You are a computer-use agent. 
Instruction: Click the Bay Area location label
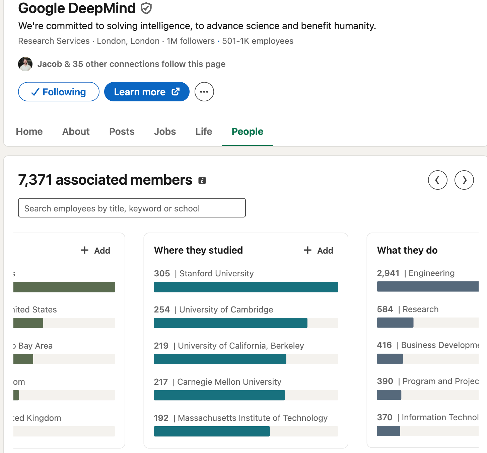coord(33,346)
